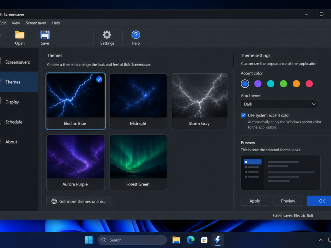This screenshot has width=331, height=248.
Task: Pick the pink-red accent color
Action: coord(309,84)
